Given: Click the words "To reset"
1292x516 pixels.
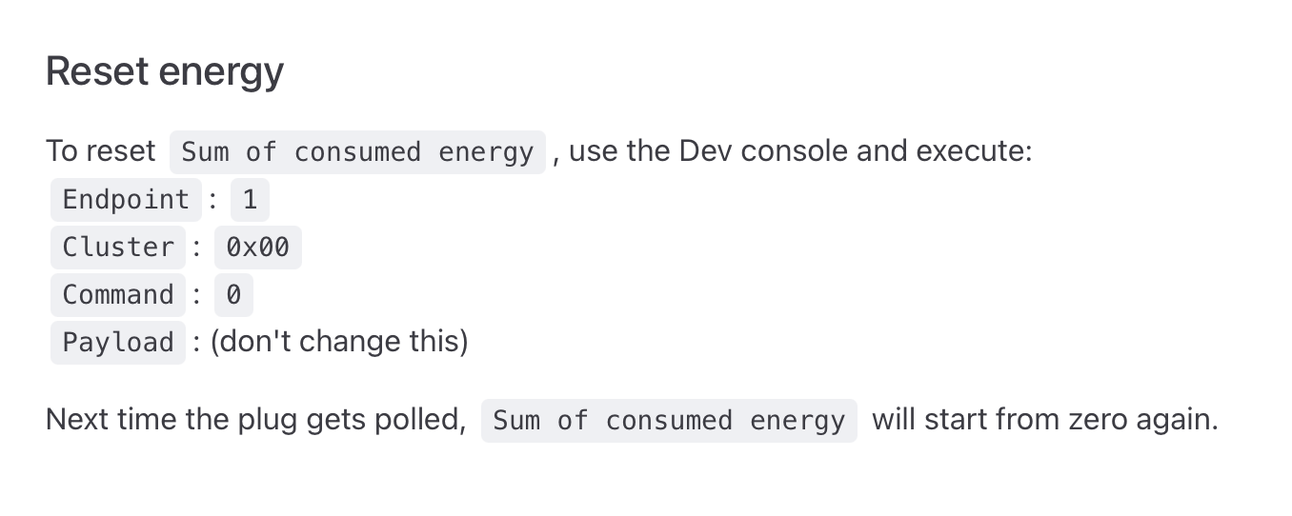Looking at the screenshot, I should click(100, 151).
